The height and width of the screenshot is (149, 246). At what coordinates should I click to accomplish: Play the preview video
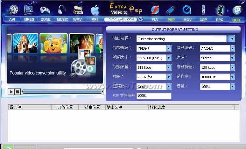(11, 92)
